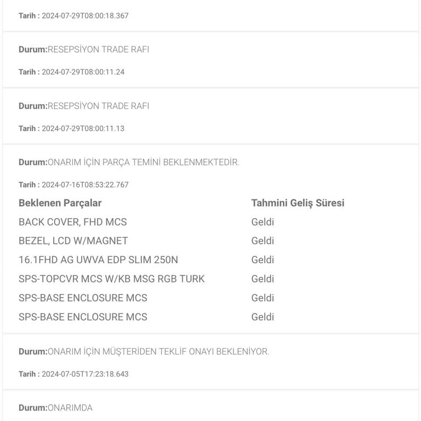Click the Tahmini Geliş Süresi column header
Screen dimensions: 421x421
(x=298, y=203)
